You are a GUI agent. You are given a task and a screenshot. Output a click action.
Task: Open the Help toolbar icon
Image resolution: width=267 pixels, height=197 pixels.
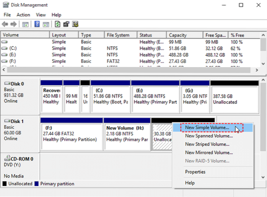tap(37, 24)
